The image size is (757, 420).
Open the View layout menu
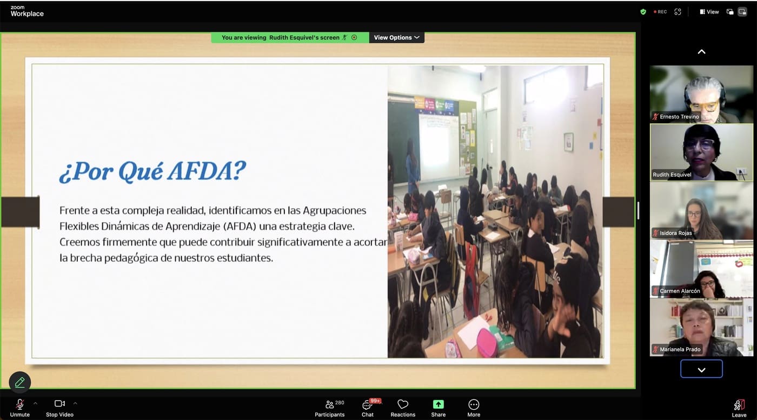709,11
